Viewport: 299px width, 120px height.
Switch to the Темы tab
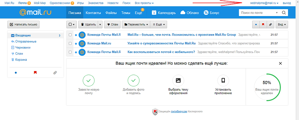click(x=126, y=13)
